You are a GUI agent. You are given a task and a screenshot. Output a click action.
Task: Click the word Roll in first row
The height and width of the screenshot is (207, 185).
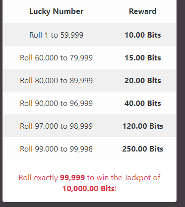[x=36, y=35]
